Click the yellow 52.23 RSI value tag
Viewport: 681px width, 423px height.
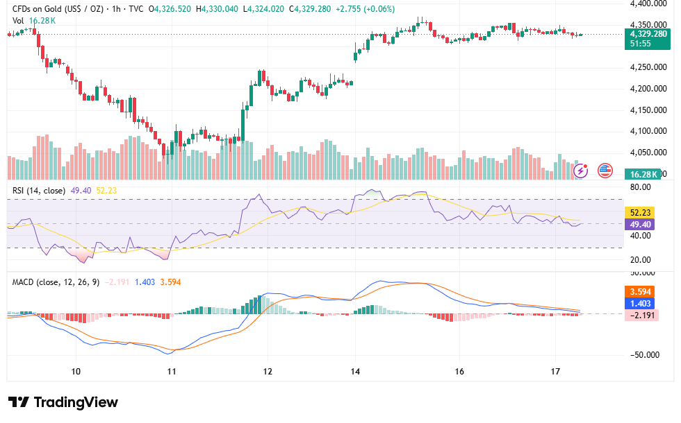tap(640, 212)
